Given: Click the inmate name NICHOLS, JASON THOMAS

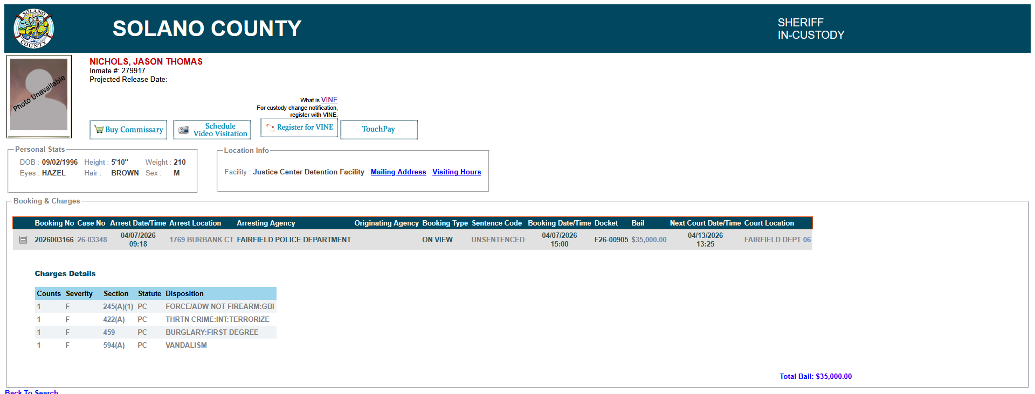Looking at the screenshot, I should pos(146,62).
